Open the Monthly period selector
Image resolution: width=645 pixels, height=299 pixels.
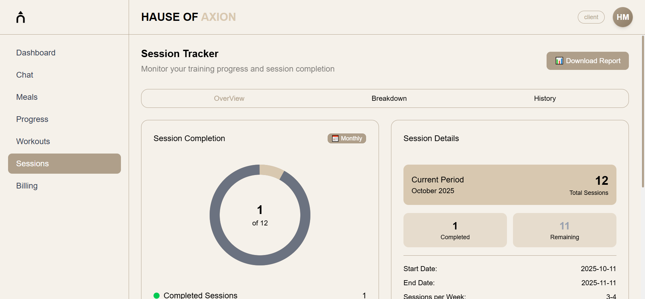pos(347,138)
